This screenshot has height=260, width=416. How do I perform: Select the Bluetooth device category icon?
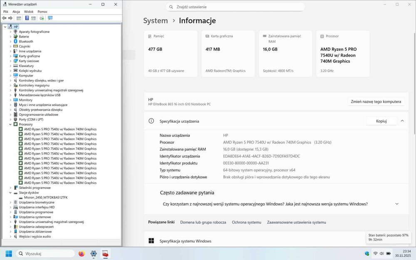point(15,41)
